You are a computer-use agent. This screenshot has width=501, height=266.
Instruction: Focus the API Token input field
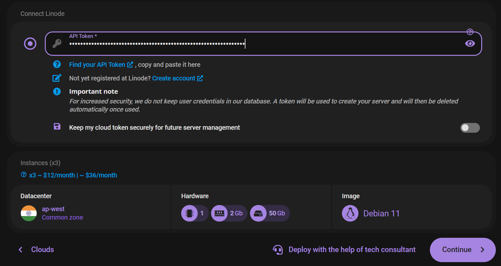263,43
